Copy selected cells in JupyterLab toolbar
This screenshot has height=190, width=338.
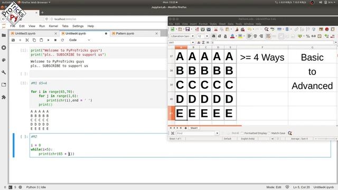click(x=34, y=40)
